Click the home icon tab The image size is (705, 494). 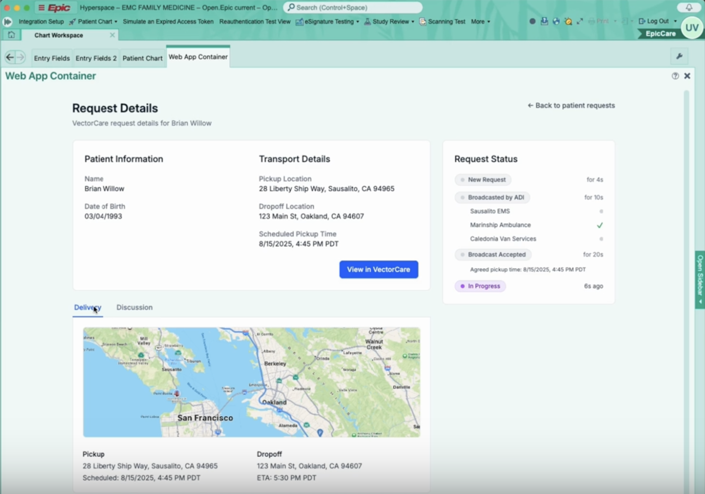11,35
